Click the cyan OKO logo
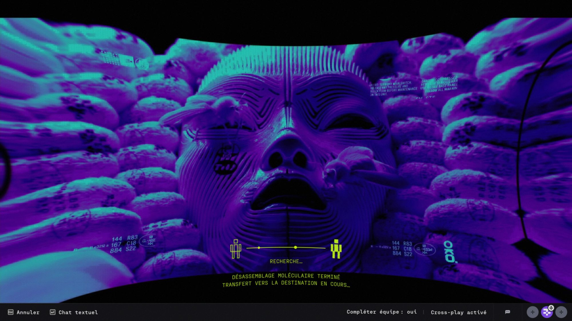 [x=450, y=251]
